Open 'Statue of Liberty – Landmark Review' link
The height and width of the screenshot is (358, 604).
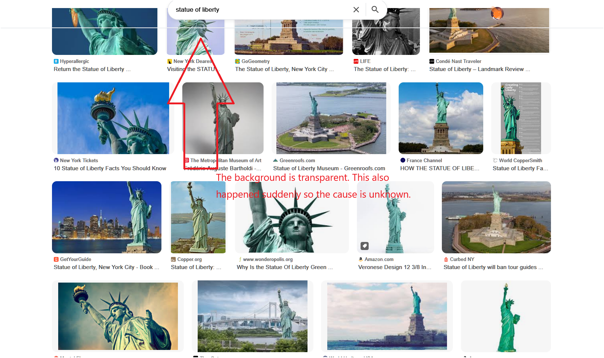[480, 69]
